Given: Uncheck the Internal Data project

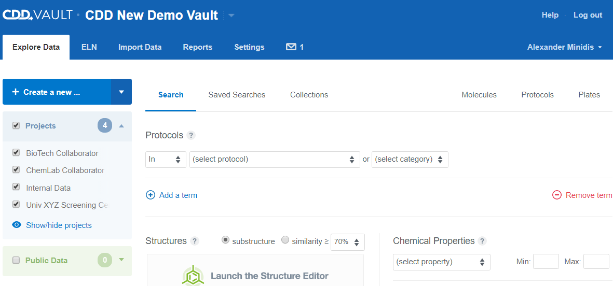Looking at the screenshot, I should click(16, 187).
